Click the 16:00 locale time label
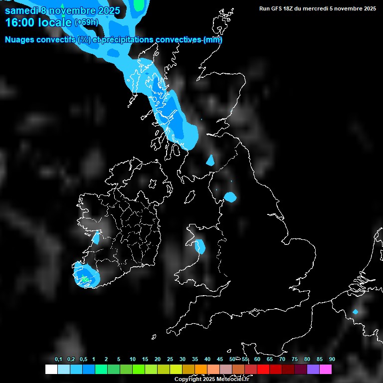The height and width of the screenshot is (383, 383). tap(38, 22)
